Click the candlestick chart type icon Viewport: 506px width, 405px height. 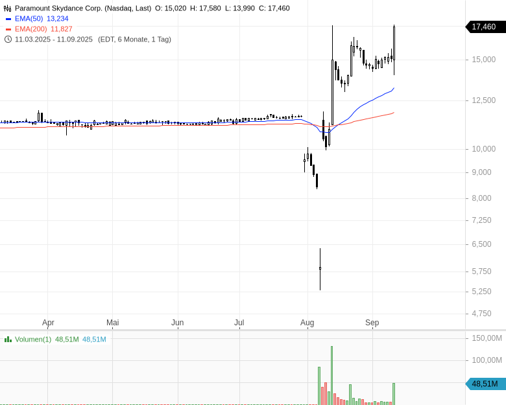7,8
